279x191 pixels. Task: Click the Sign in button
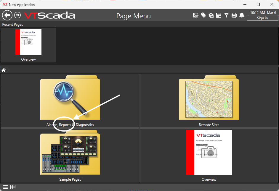262,18
